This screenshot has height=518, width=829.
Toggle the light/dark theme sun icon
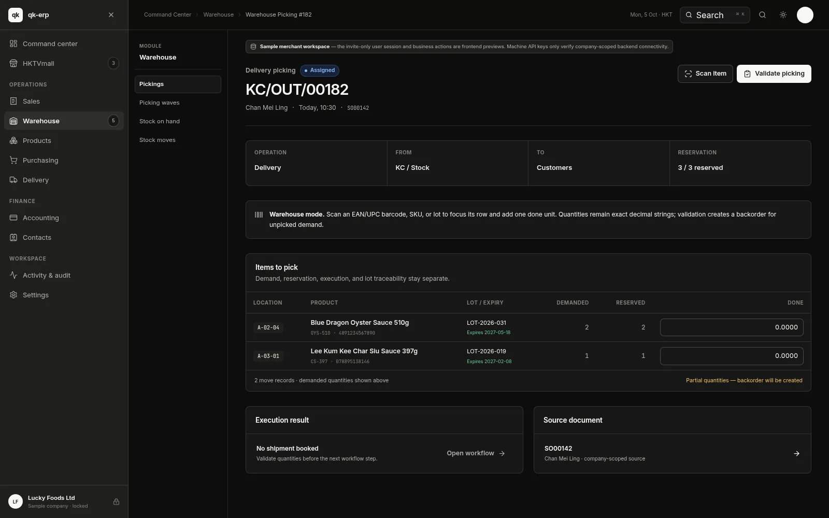click(x=783, y=15)
